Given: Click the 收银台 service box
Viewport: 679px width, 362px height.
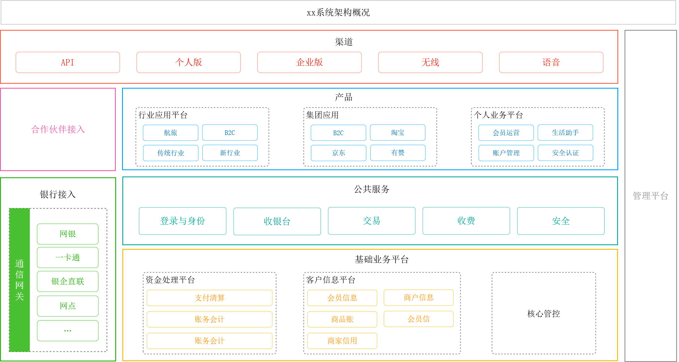Looking at the screenshot, I should pyautogui.click(x=277, y=221).
